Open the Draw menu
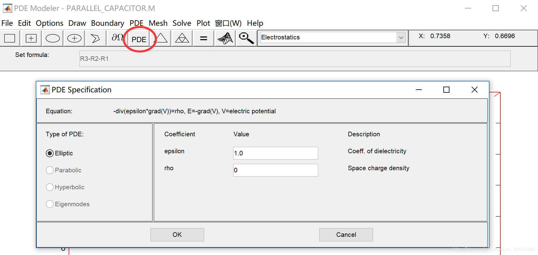 click(x=77, y=23)
